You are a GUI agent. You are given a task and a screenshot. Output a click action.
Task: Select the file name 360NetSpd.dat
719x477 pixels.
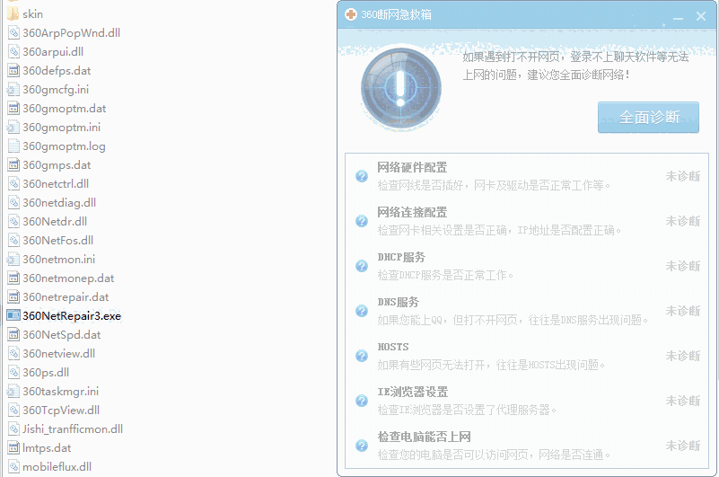61,334
